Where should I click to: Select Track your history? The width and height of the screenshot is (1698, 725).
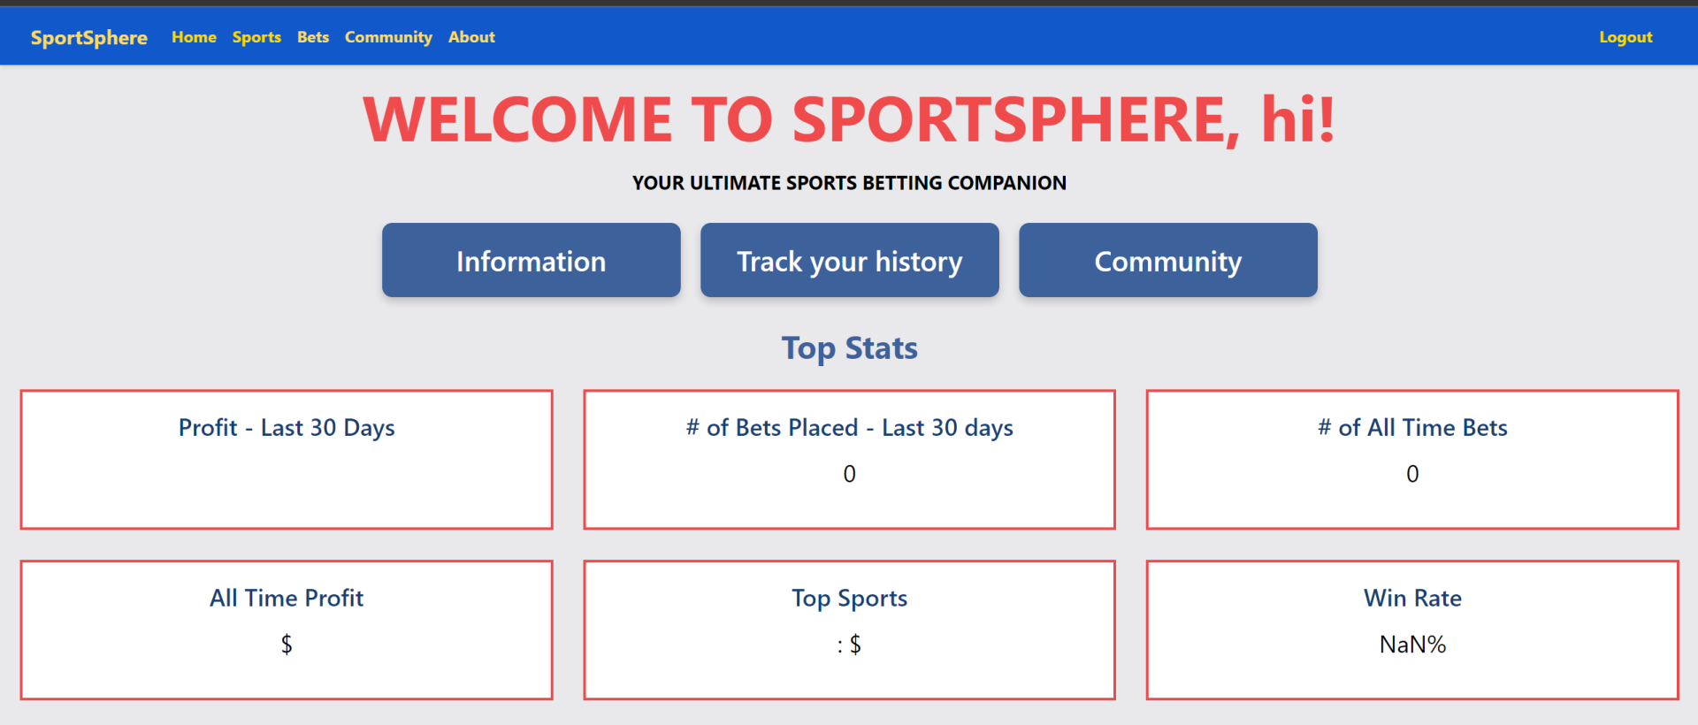849,260
